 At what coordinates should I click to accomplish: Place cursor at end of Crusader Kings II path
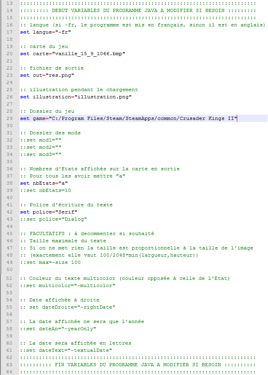click(x=237, y=118)
